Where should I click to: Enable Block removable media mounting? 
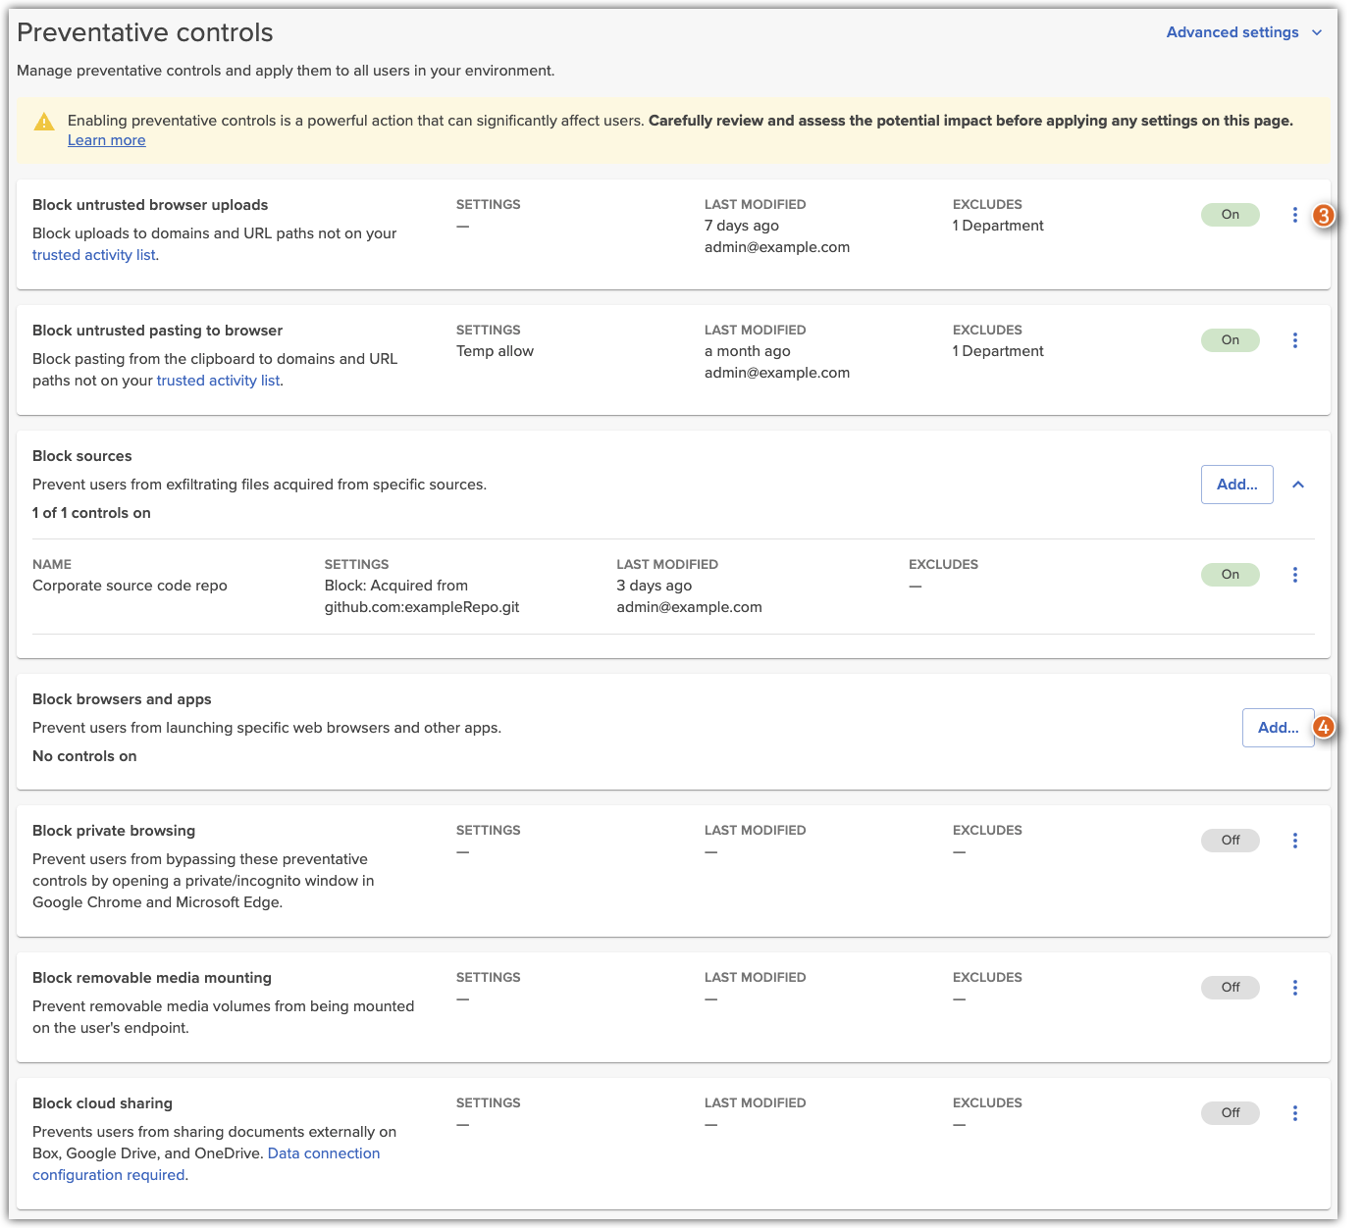pyautogui.click(x=1230, y=988)
